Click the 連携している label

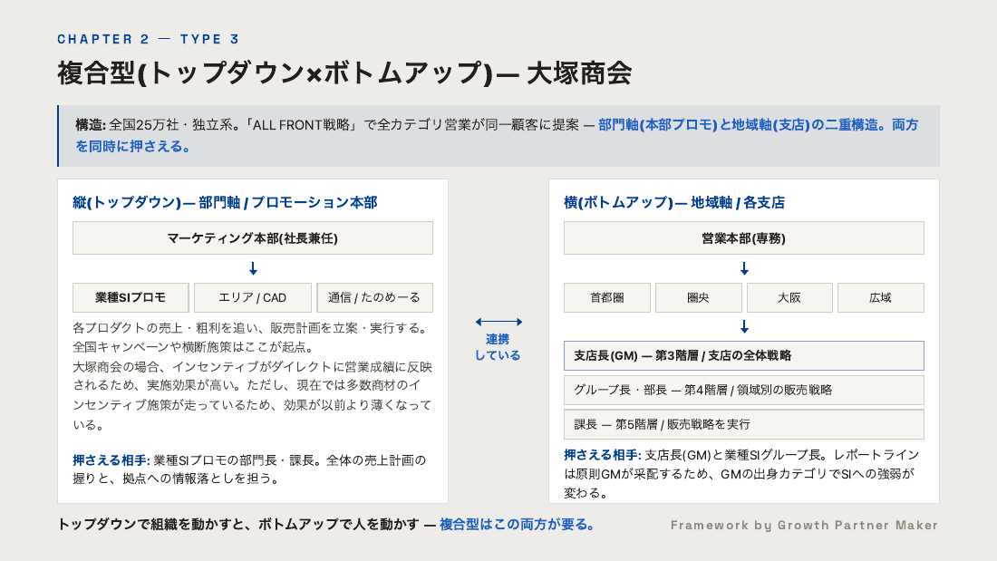click(498, 347)
